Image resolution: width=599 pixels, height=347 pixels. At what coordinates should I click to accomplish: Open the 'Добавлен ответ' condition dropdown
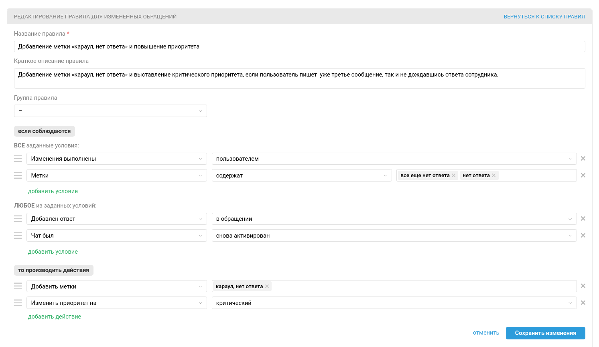(x=117, y=219)
